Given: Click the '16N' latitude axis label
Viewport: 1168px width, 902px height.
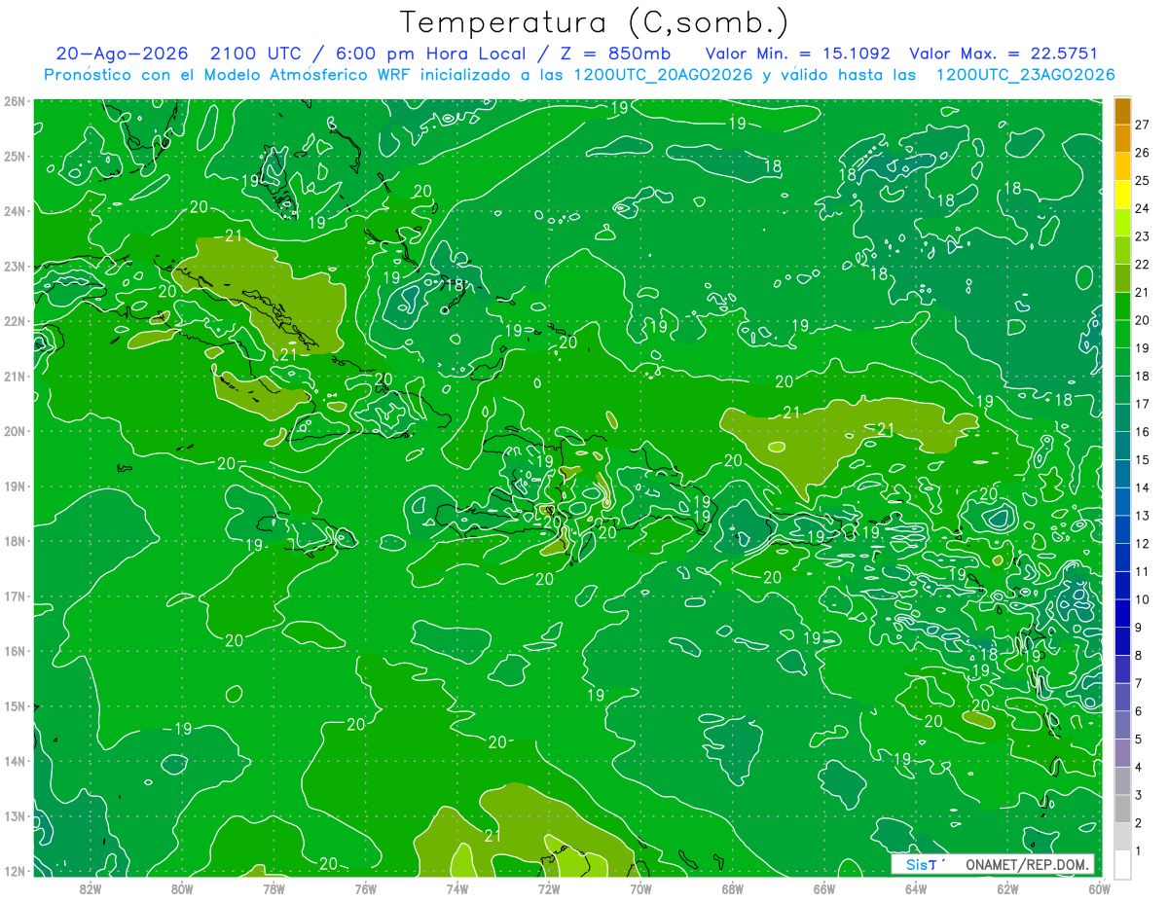Looking at the screenshot, I should point(15,651).
